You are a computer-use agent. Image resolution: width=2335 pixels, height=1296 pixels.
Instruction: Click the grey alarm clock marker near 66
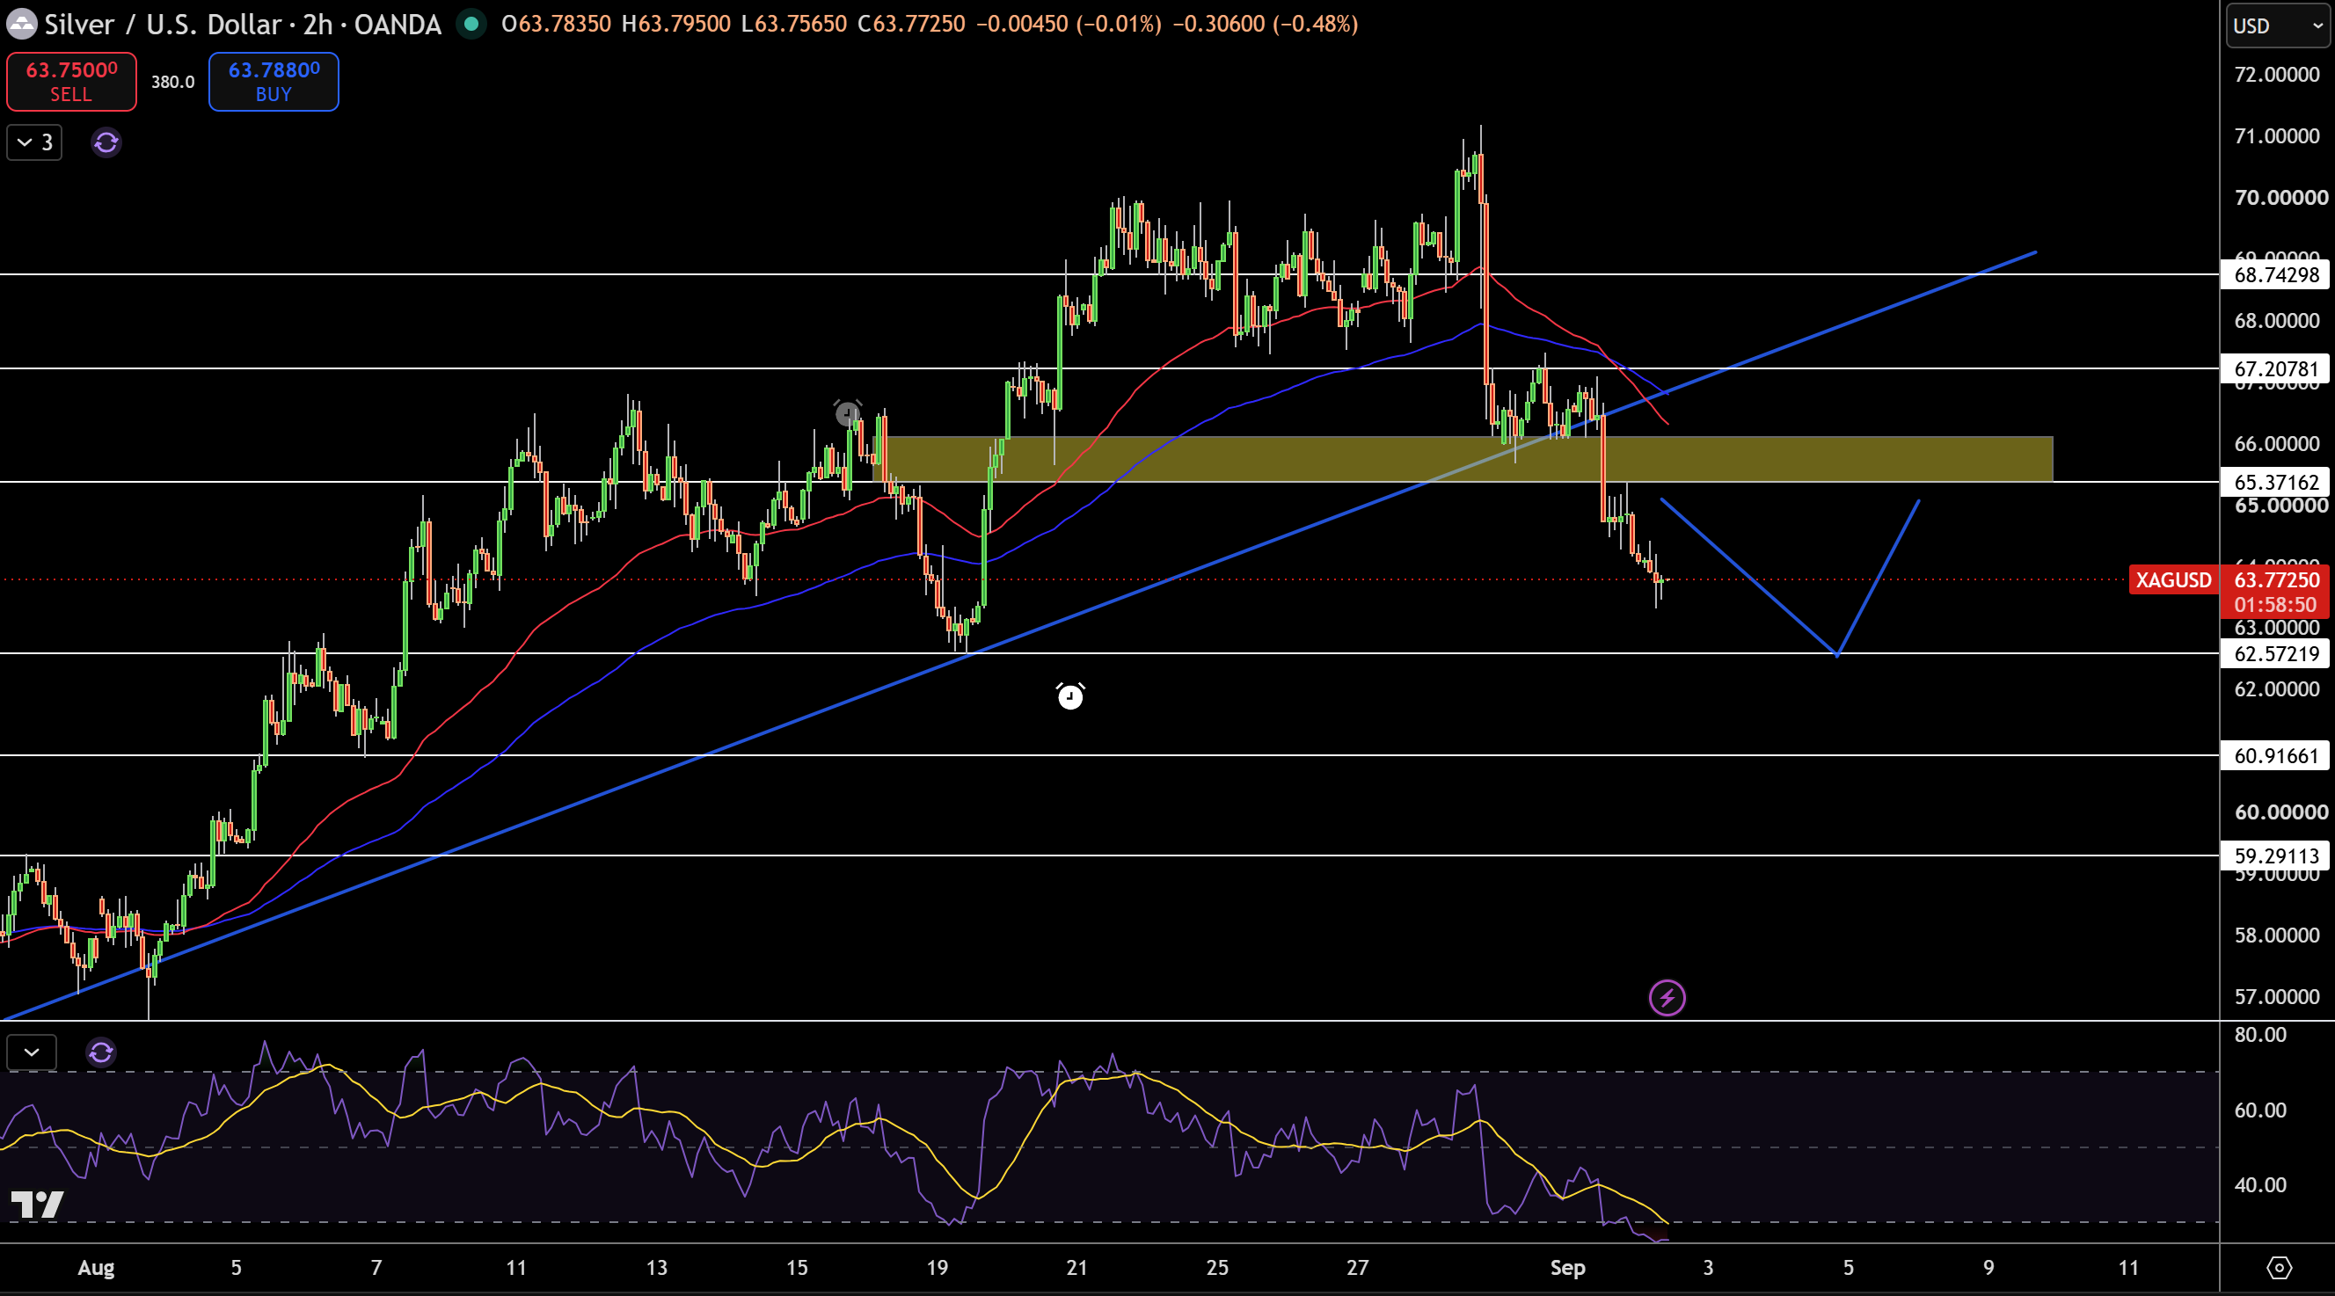(x=848, y=413)
